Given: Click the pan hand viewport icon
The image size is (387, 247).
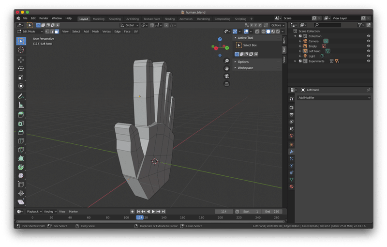Looking at the screenshot, I should (226, 69).
